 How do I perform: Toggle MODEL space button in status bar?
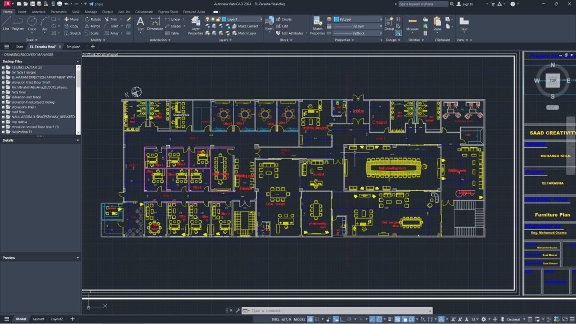click(299, 319)
